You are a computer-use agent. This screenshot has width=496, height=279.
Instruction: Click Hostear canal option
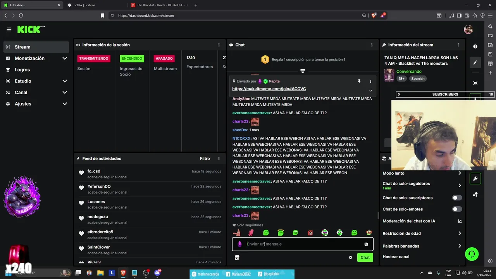(x=396, y=257)
